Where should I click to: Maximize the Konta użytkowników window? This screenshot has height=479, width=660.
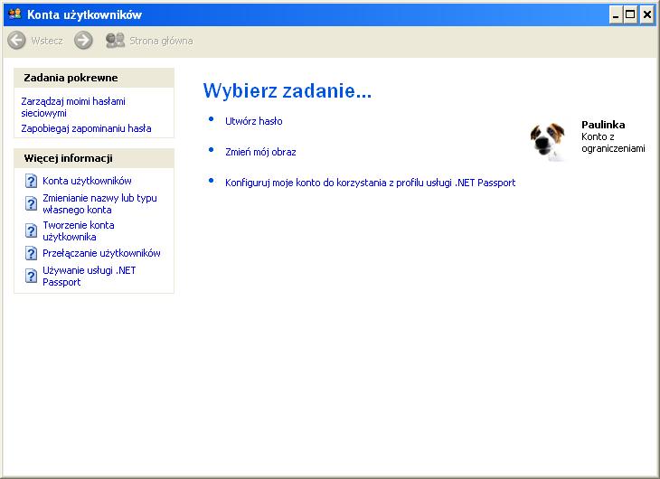630,15
